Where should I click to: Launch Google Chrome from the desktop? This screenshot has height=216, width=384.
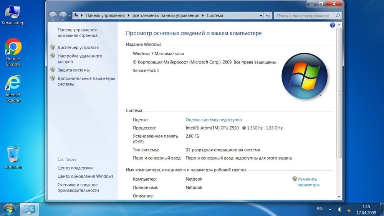point(13,52)
